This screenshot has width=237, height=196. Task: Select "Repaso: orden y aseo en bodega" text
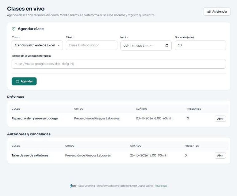pyautogui.click(x=35, y=119)
